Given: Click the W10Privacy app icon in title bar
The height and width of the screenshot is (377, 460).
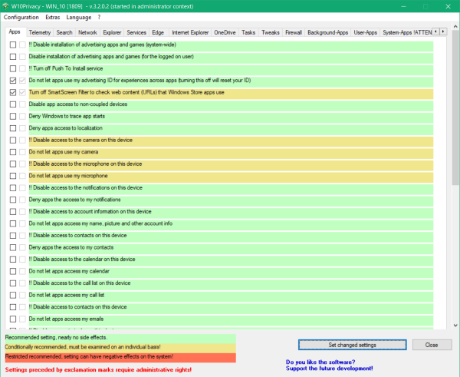Looking at the screenshot, I should click(x=7, y=5).
